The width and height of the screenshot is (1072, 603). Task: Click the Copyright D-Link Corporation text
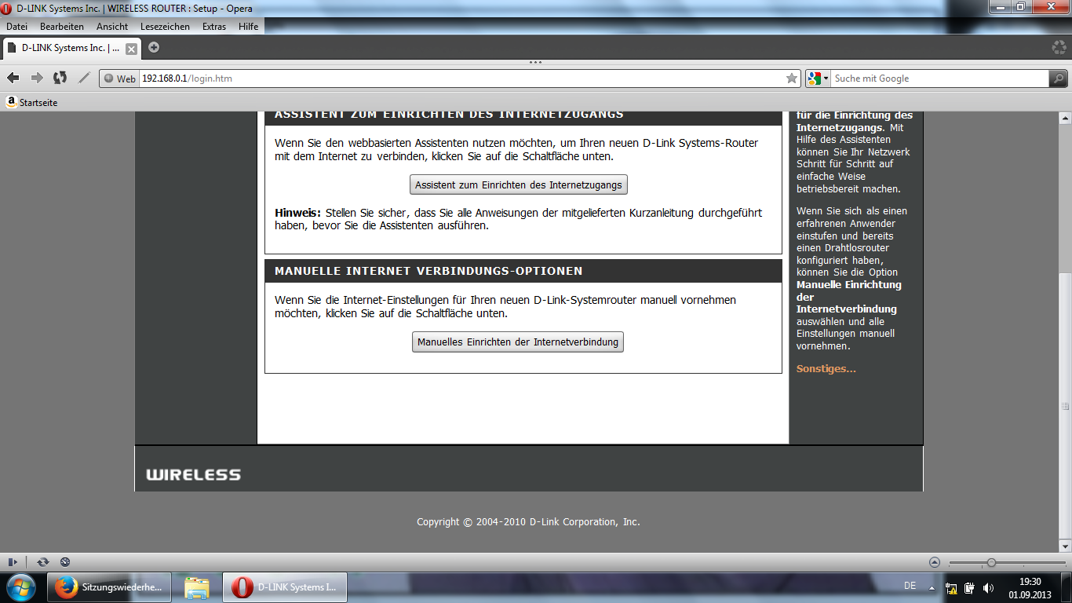(x=528, y=522)
